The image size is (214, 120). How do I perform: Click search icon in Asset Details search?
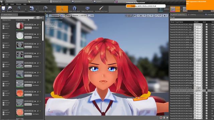pyautogui.click(x=34, y=18)
